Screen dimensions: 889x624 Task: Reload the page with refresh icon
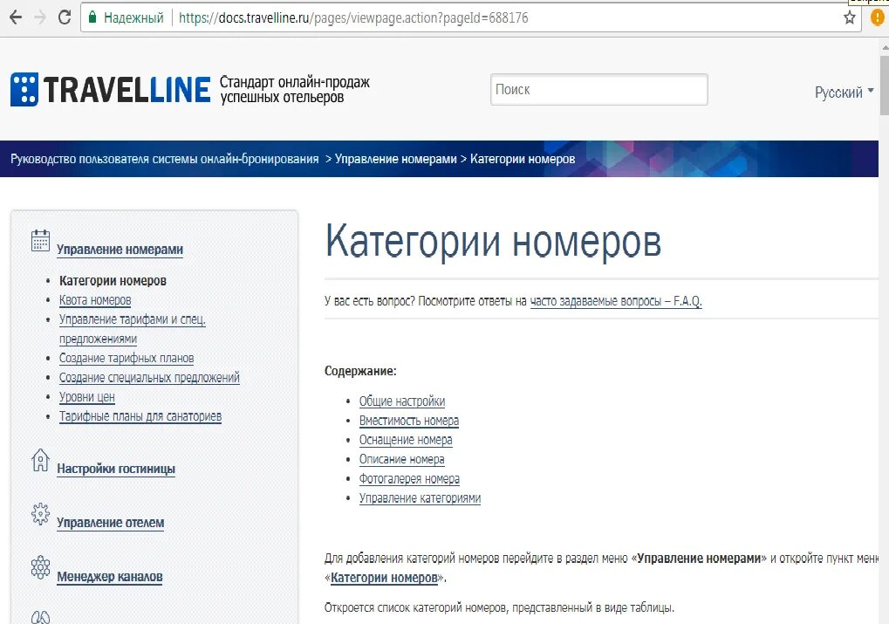pos(65,17)
